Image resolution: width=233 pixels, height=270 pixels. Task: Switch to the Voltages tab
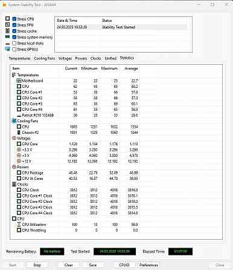65,58
